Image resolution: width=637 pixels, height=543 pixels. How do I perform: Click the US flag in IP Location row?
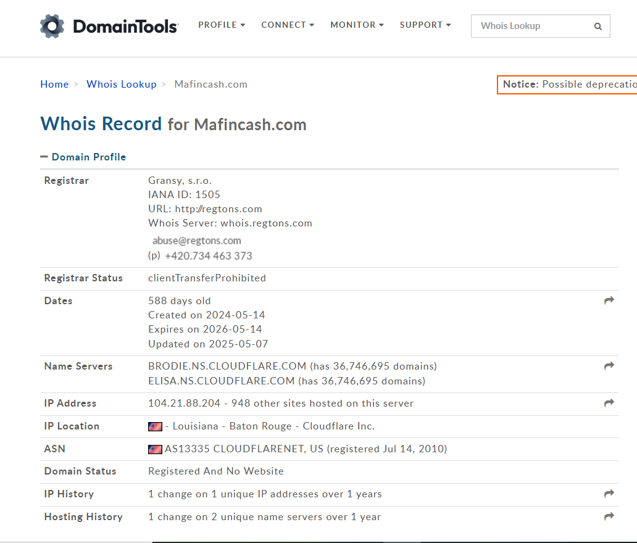(x=155, y=426)
